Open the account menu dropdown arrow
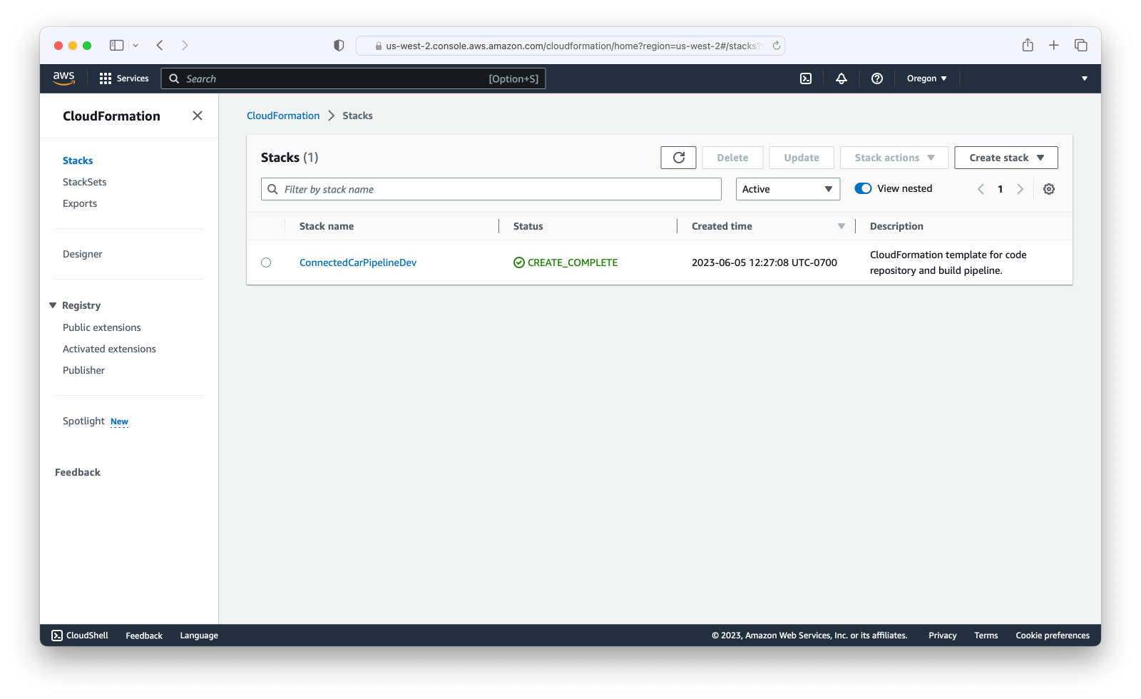Screen dimensions: 1141x699 1085,78
